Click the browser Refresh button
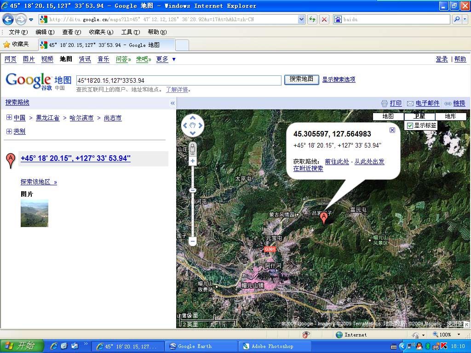The image size is (471, 353). tap(312, 19)
